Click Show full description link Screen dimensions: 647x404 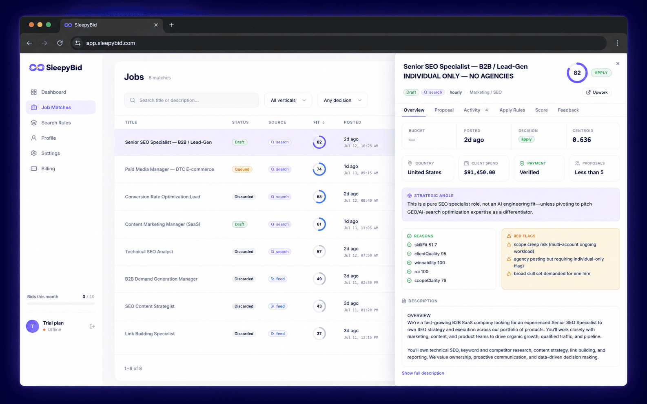click(x=423, y=373)
